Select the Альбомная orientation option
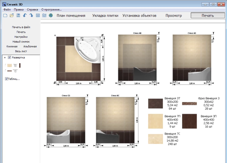Viewport: 227px width, 163px height. 30,46
